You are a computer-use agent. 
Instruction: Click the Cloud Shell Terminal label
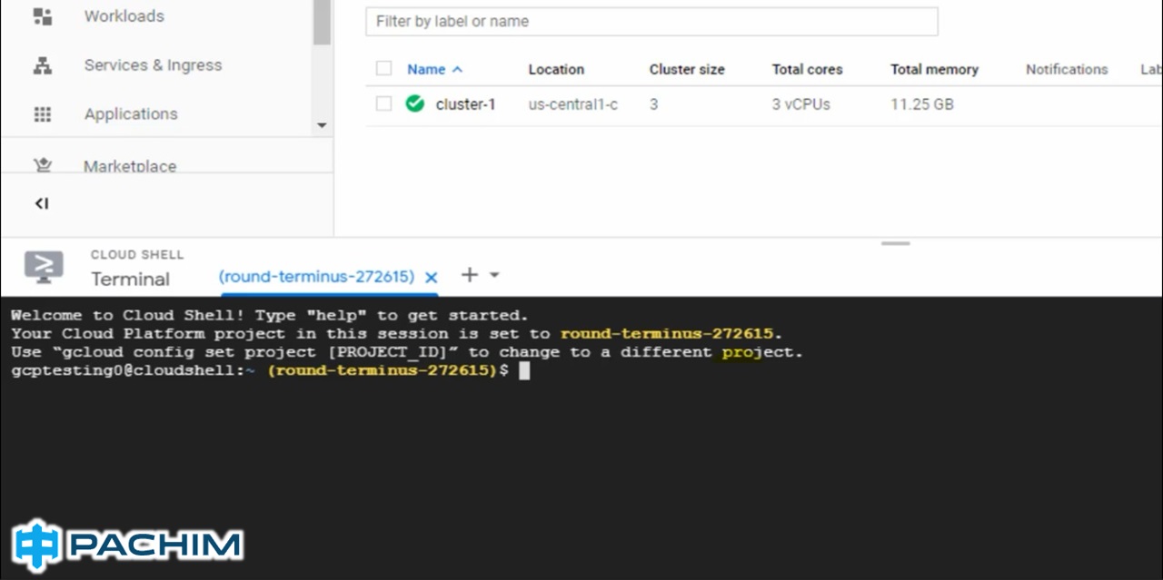(x=130, y=279)
